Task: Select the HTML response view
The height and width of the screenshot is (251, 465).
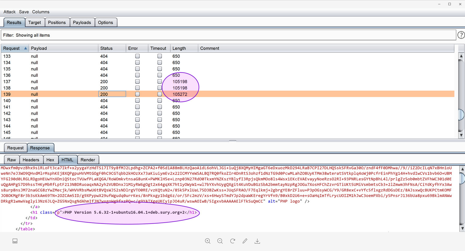Action: tap(68, 160)
